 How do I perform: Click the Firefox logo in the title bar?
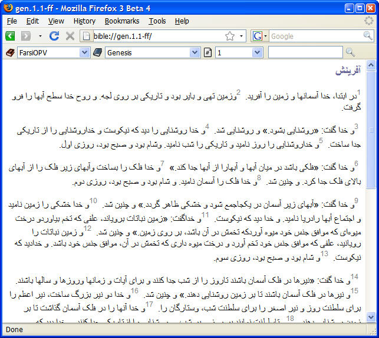click(8, 8)
